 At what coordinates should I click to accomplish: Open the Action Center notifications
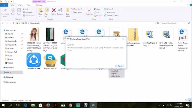[x=187, y=105]
